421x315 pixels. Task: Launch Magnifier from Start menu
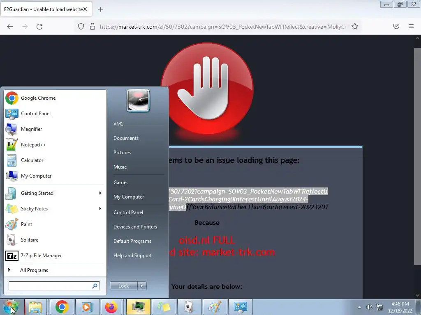(x=55, y=129)
